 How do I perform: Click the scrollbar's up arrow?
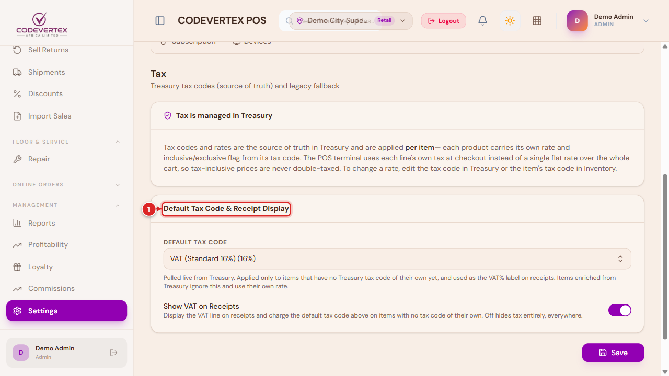point(665,46)
